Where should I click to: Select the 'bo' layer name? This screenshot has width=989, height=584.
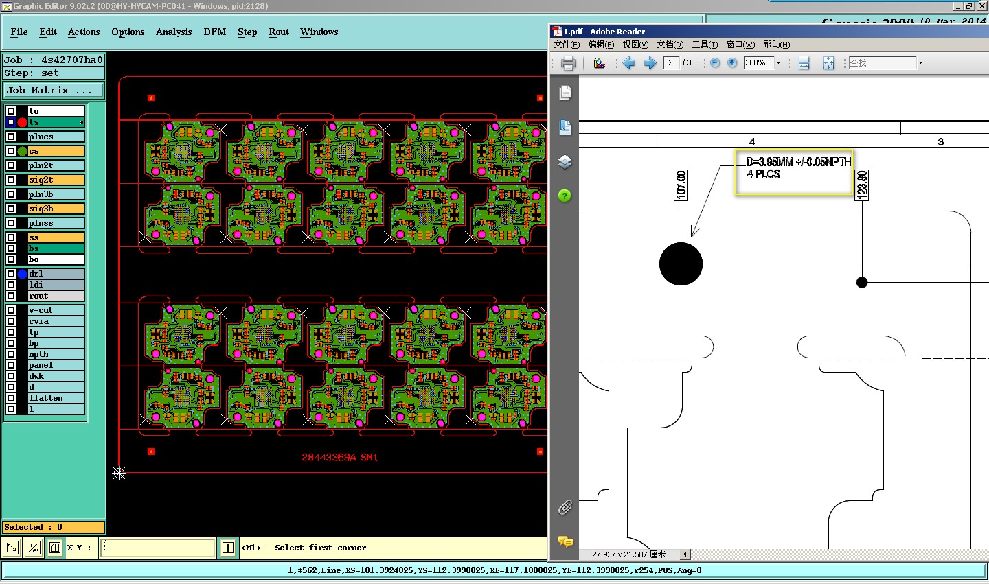pos(56,259)
